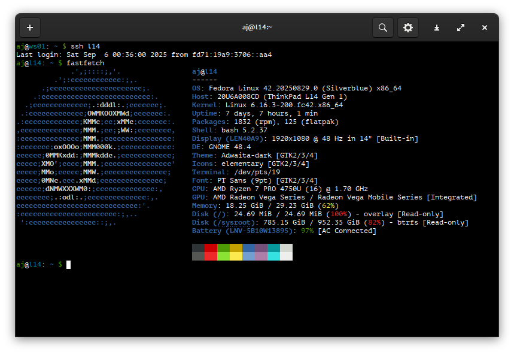Pick the light gray swatch in the top row
Image resolution: width=514 pixels, height=354 pixels.
pos(286,248)
